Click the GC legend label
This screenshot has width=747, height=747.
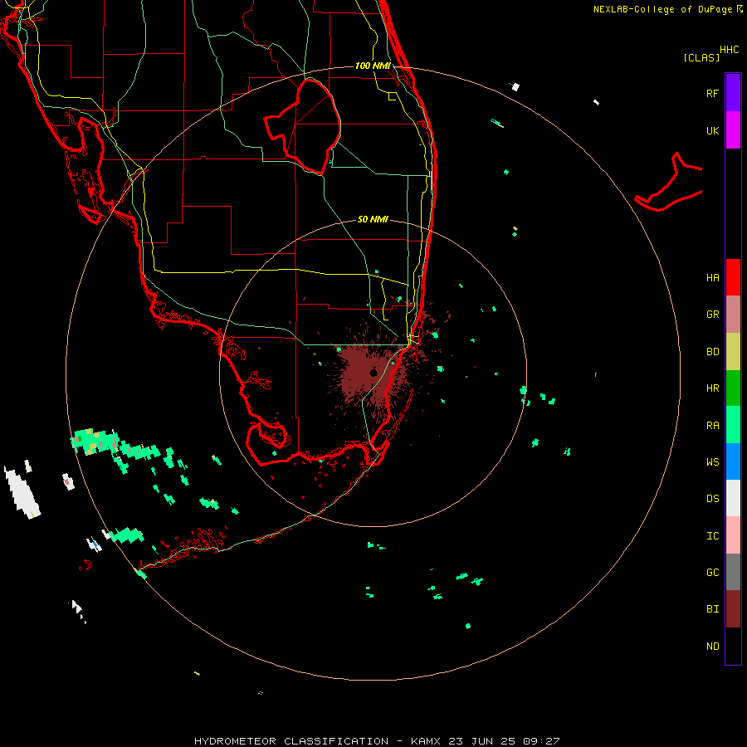[712, 573]
